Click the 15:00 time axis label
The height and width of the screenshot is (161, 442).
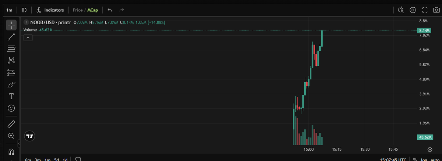click(x=309, y=150)
